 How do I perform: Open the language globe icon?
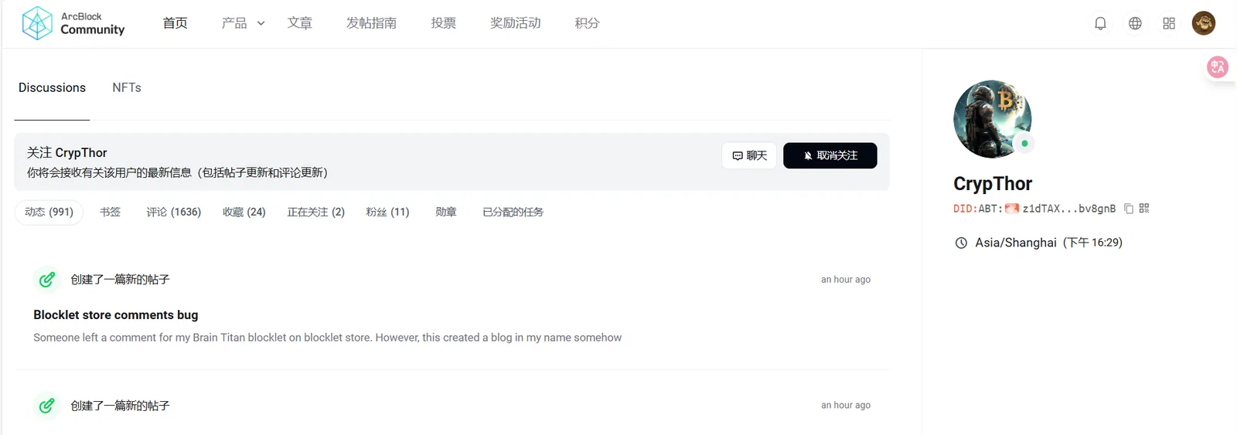pyautogui.click(x=1135, y=23)
